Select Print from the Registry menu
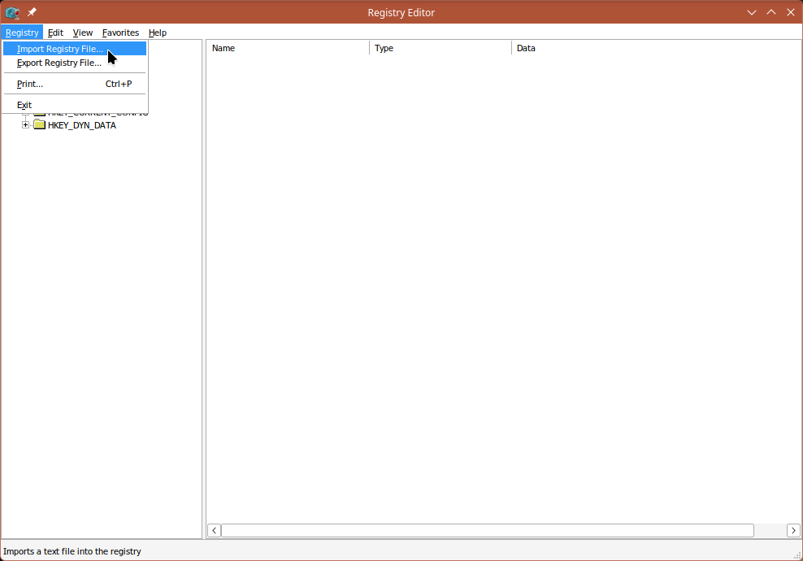803x561 pixels. 75,84
